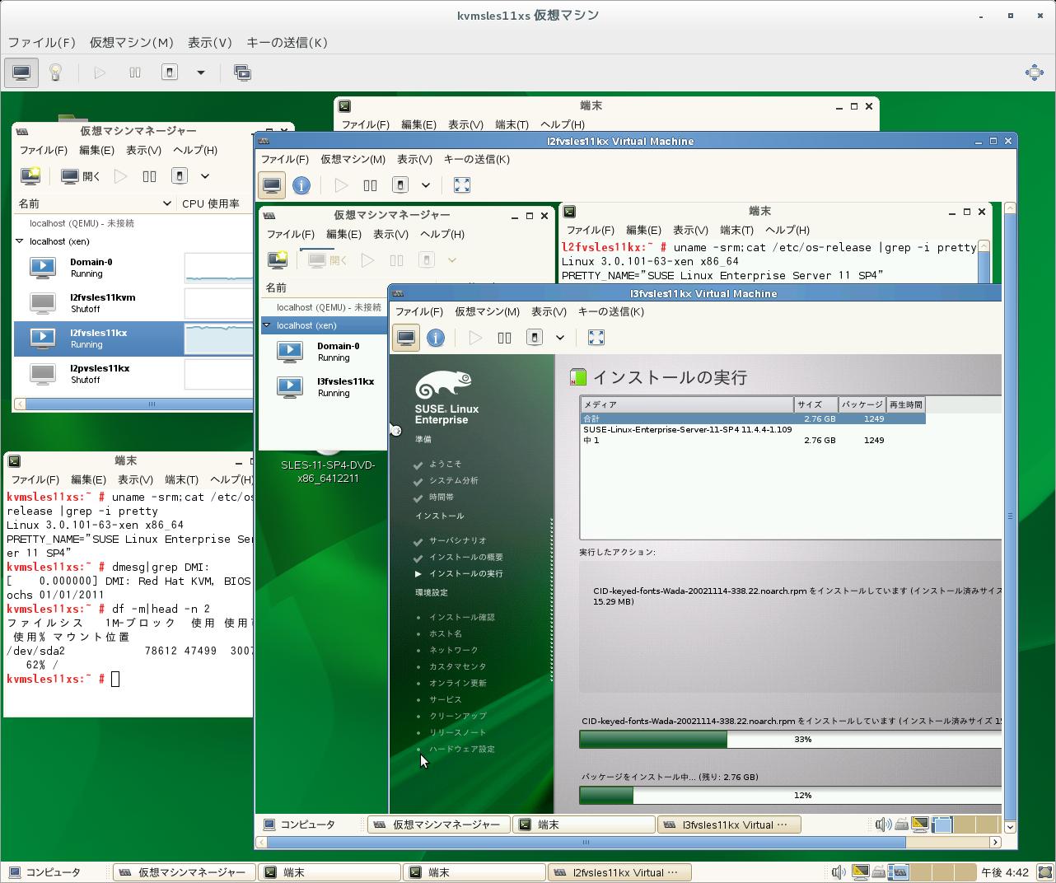
Task: Show graphical console in kvmsles11xs toolbar
Action: click(21, 72)
